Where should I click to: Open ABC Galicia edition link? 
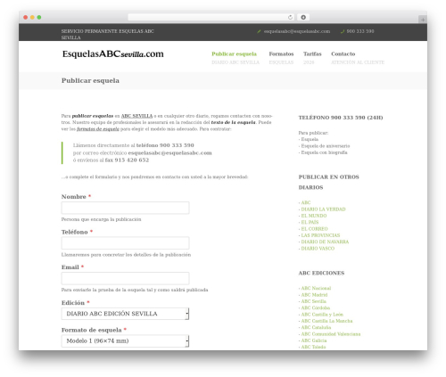[x=314, y=340]
